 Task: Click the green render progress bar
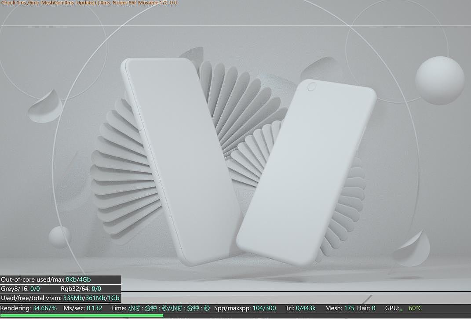pyautogui.click(x=81, y=315)
